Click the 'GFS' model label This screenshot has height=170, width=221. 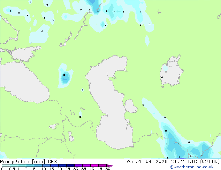point(52,162)
